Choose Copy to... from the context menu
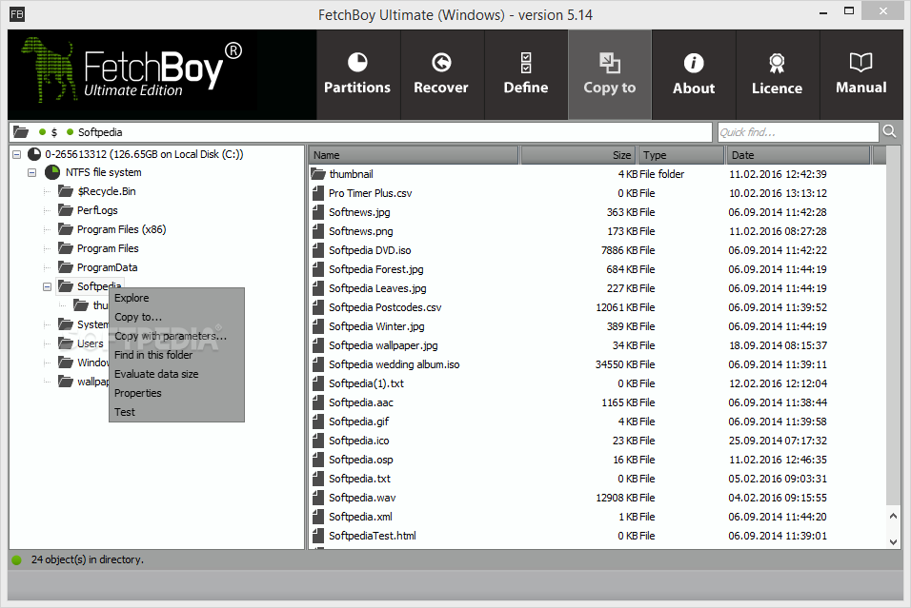Image resolution: width=911 pixels, height=608 pixels. [176, 317]
